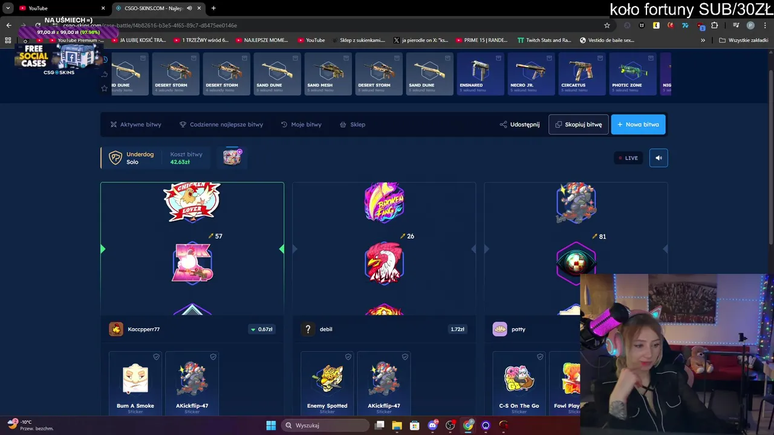Click the sticker case icon beside Koszt bitwy

click(232, 157)
